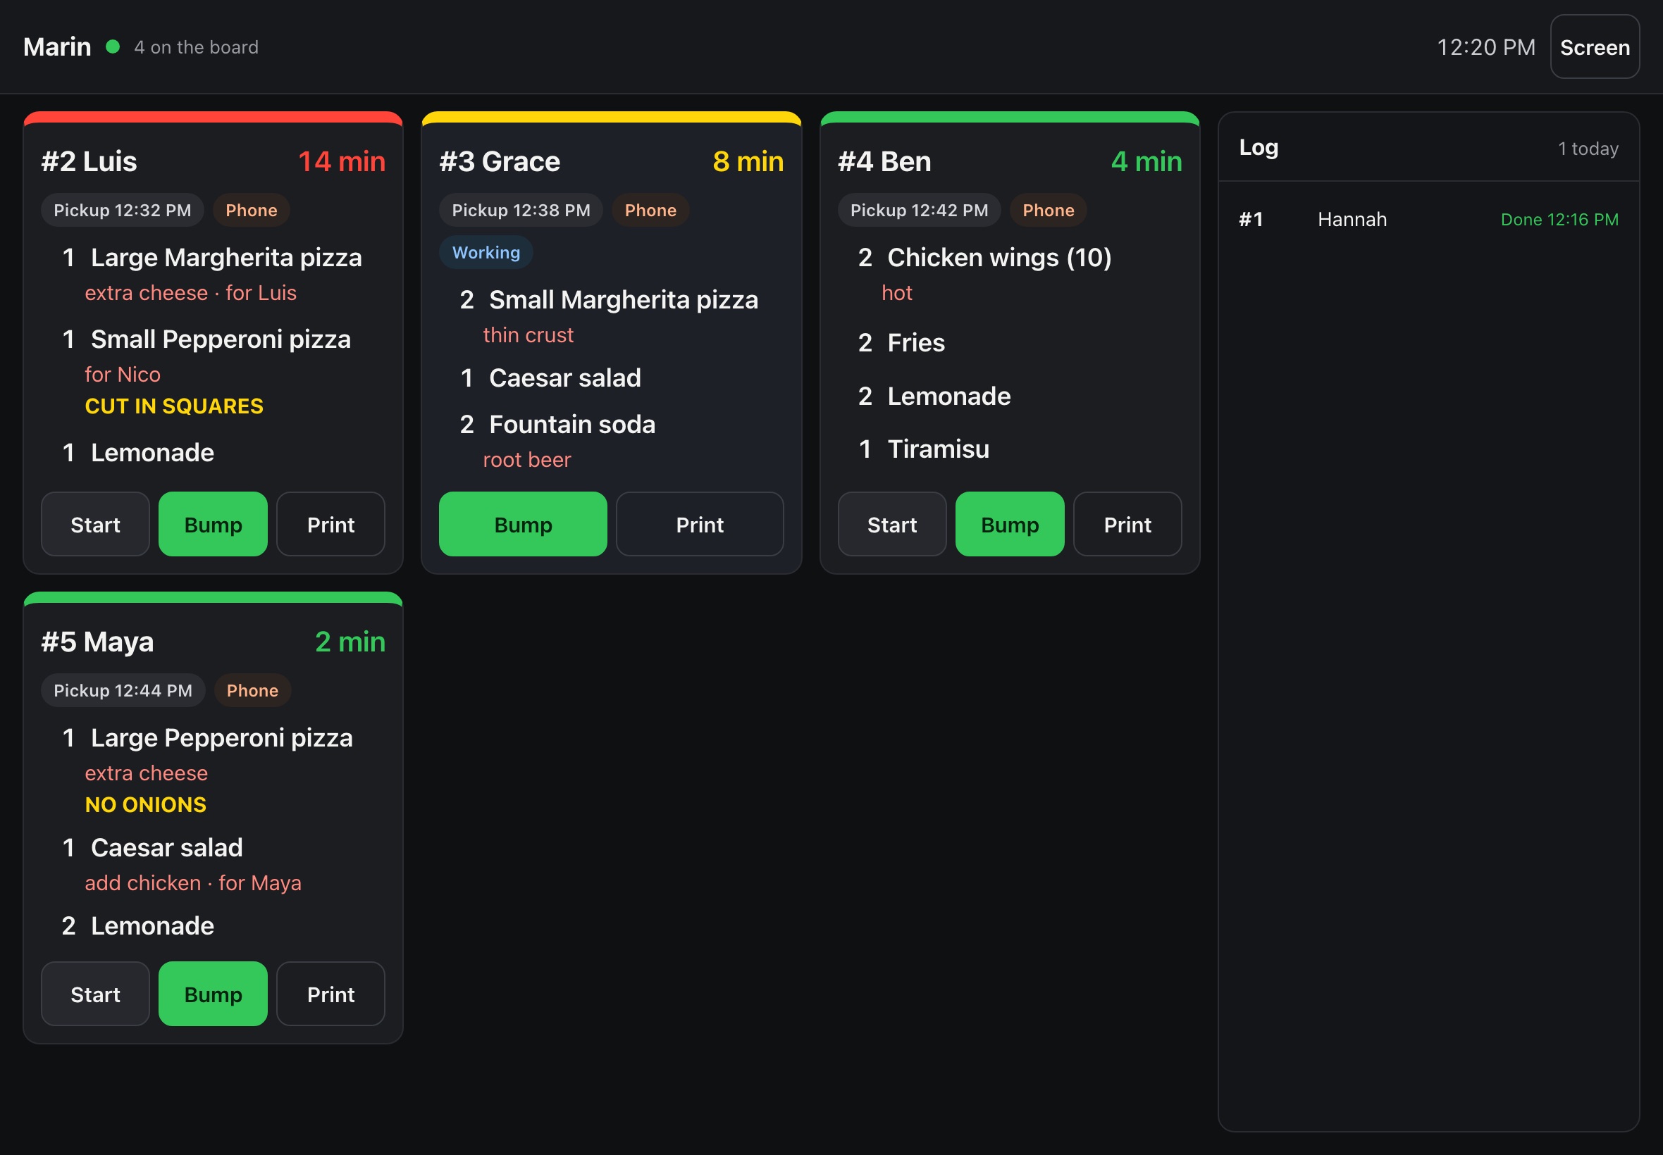The image size is (1663, 1155).
Task: Select the 'Chicken wings (10)' item
Action: tap(999, 258)
